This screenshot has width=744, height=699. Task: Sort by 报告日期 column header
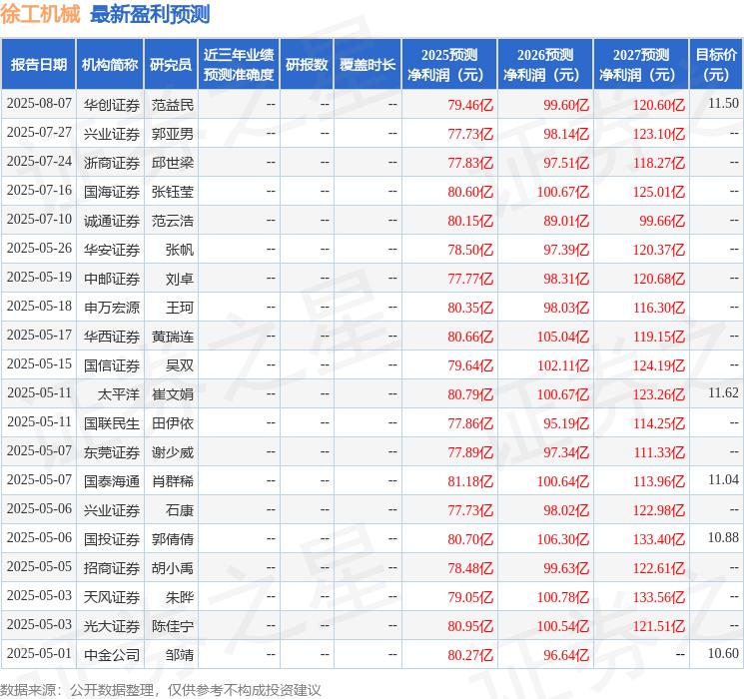[38, 64]
